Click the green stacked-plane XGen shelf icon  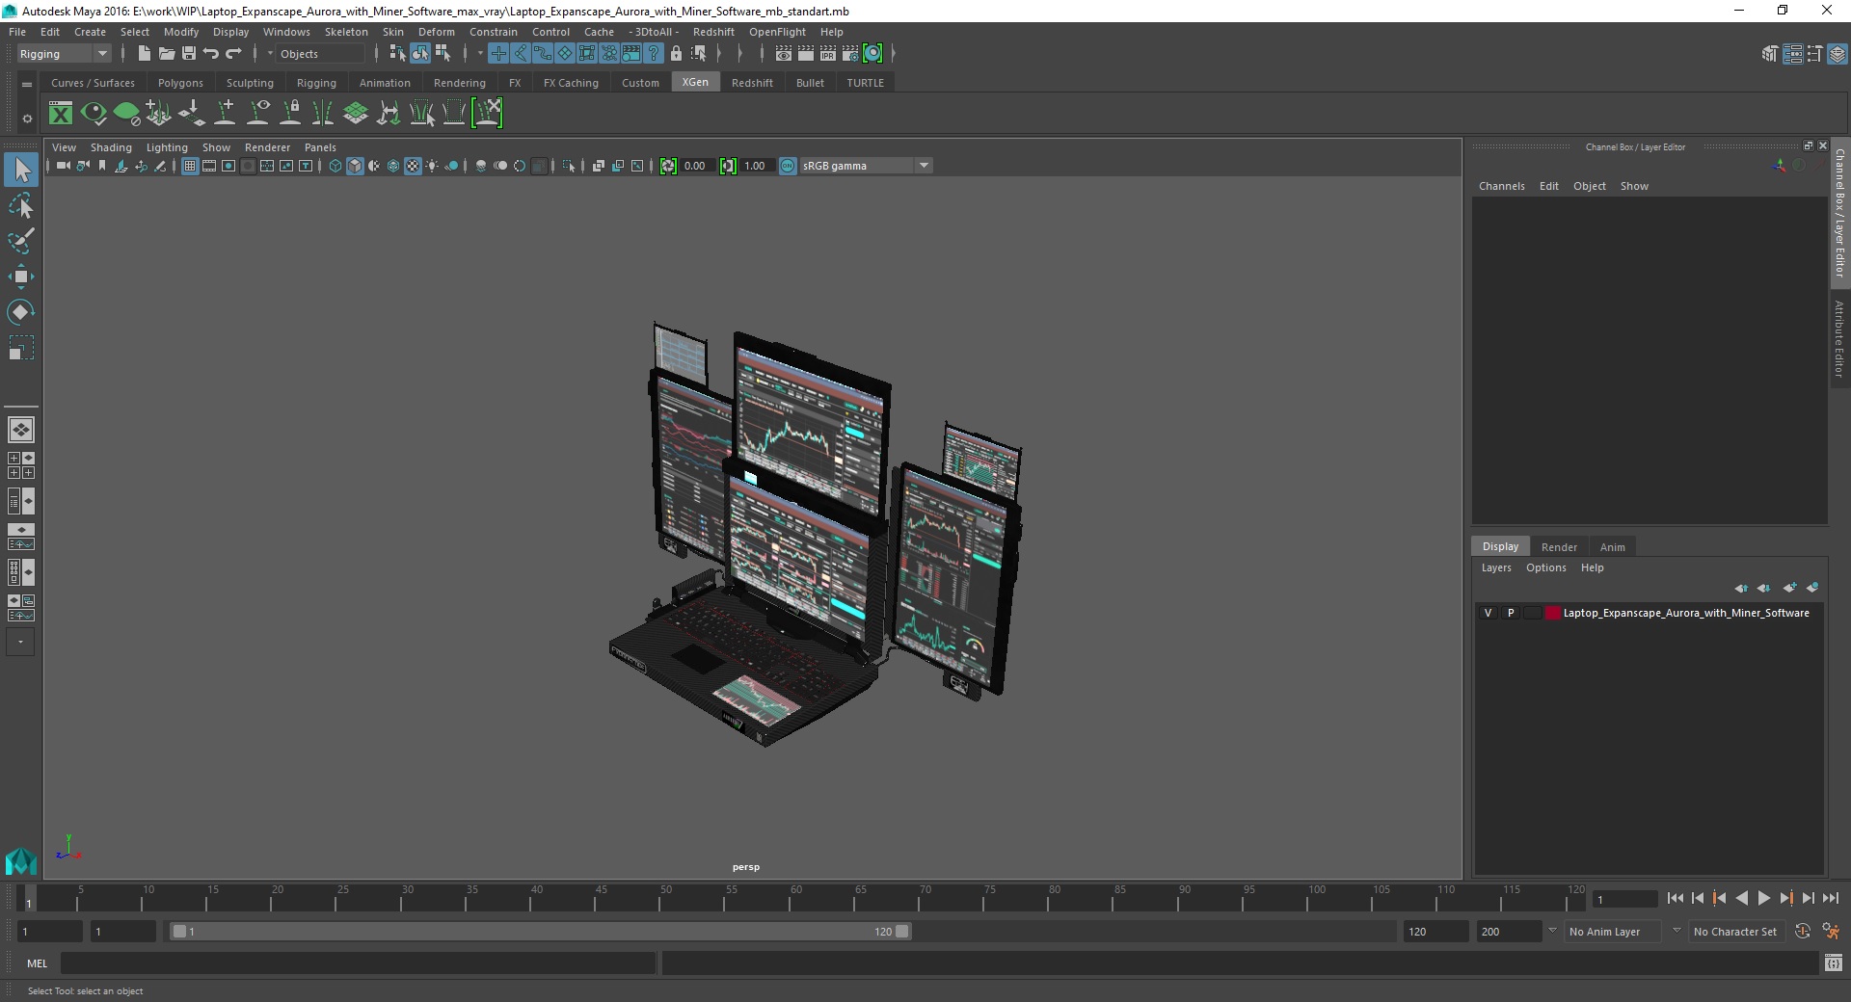[x=356, y=114]
